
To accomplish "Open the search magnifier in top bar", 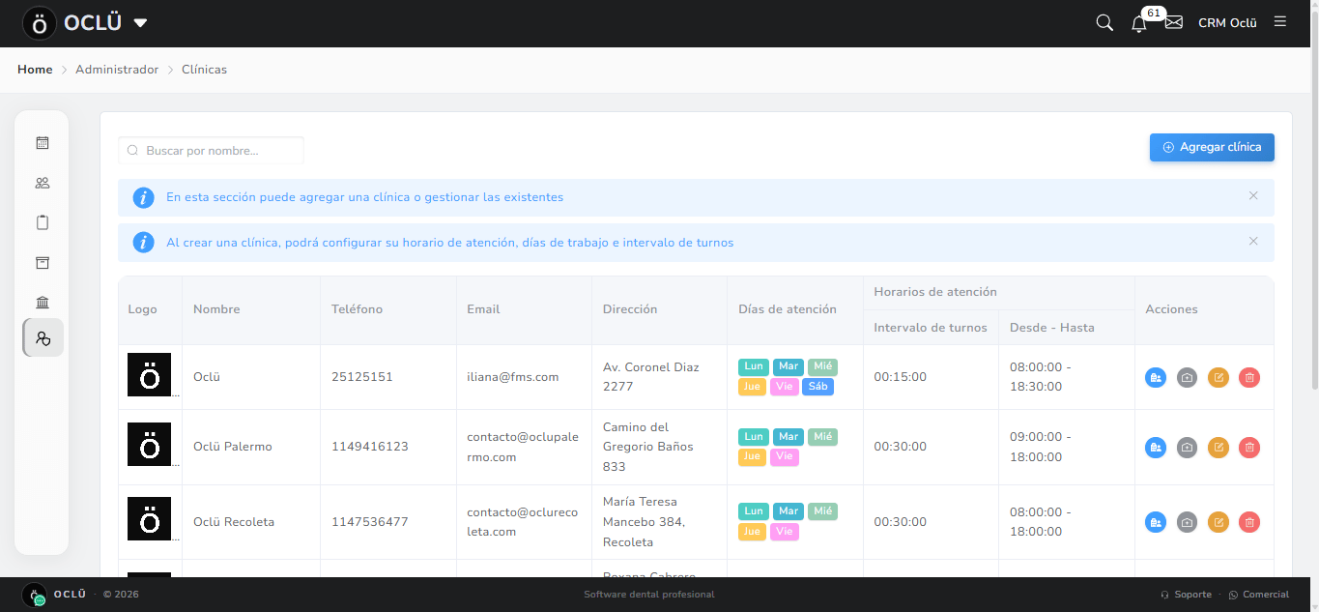I will [1104, 22].
